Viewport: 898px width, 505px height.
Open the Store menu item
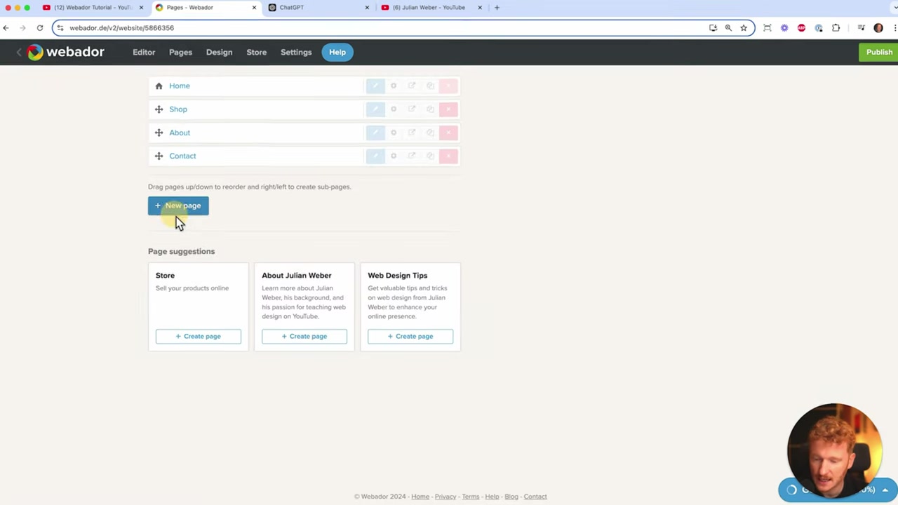(x=256, y=52)
